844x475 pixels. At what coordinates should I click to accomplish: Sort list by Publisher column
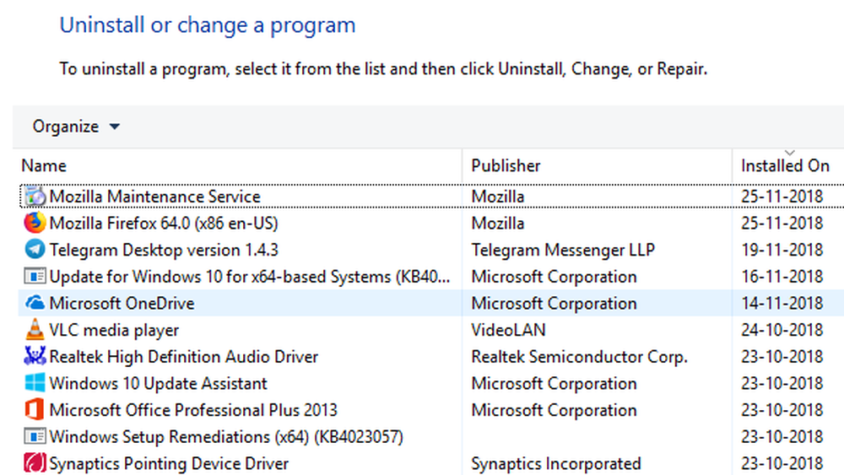tap(506, 165)
